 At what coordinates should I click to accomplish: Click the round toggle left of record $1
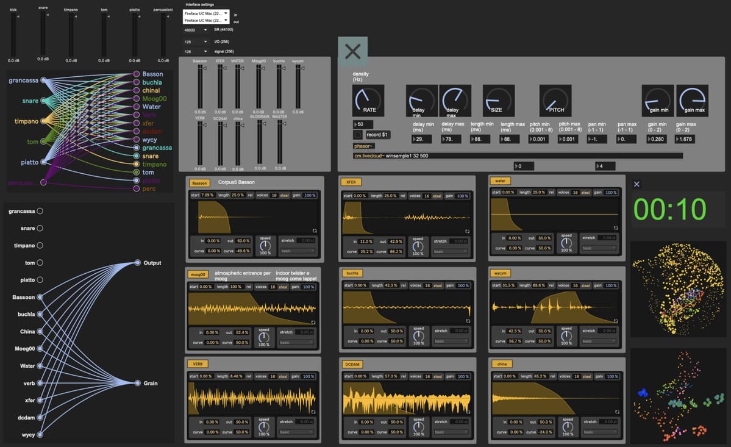point(358,135)
